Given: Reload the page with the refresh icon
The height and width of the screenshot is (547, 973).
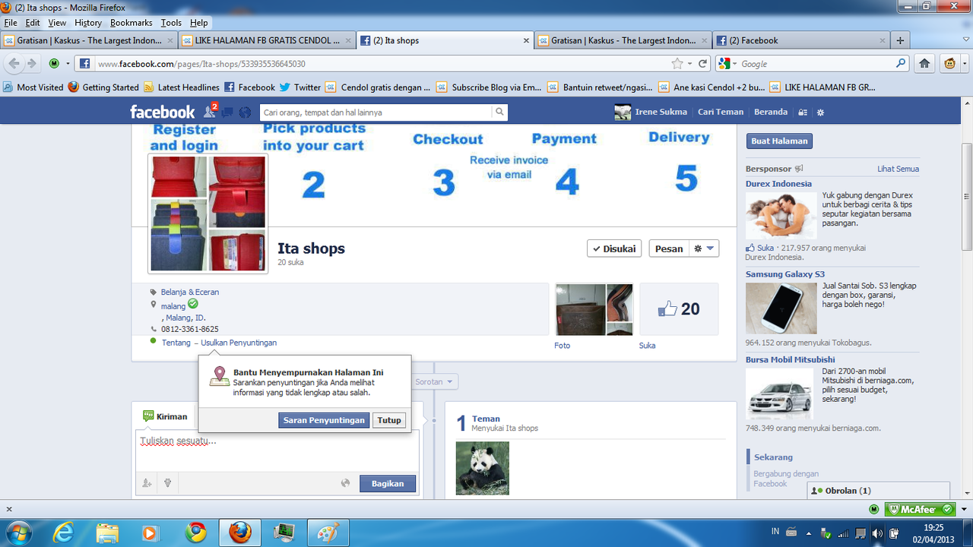Looking at the screenshot, I should coord(703,64).
